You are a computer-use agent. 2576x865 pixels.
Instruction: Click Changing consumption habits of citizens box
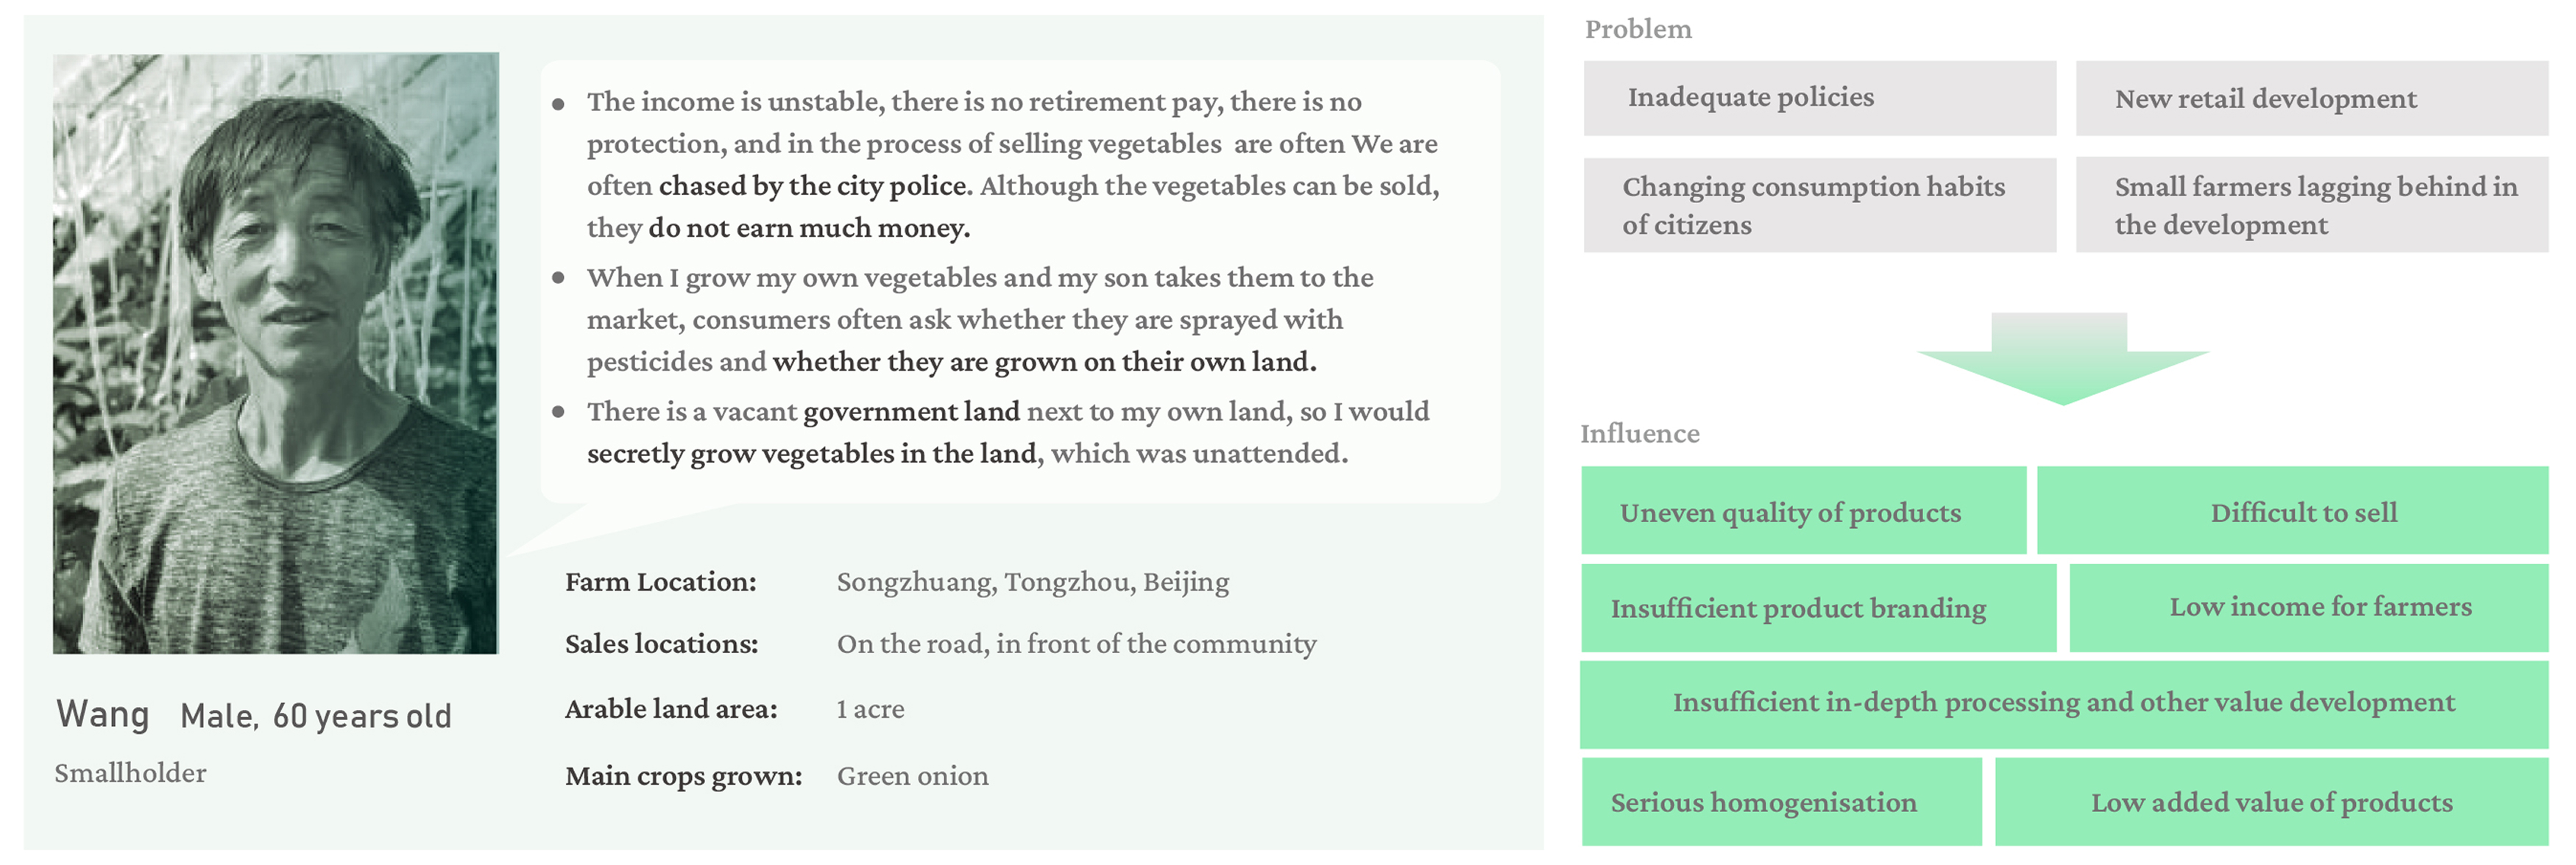click(1819, 204)
